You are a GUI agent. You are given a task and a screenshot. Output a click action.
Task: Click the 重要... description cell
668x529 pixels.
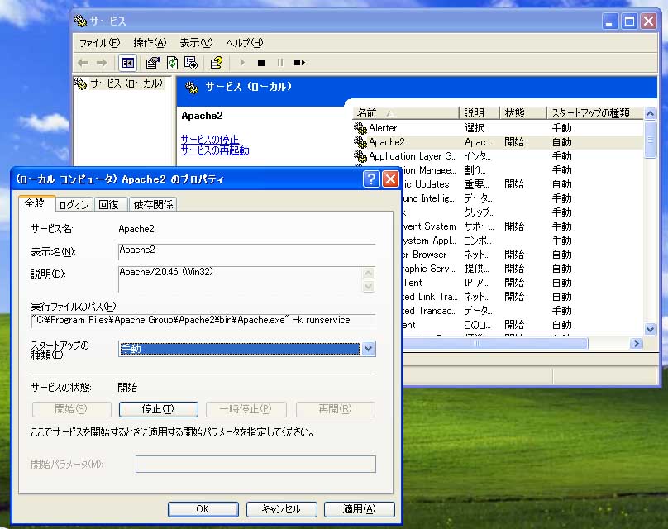pos(477,184)
